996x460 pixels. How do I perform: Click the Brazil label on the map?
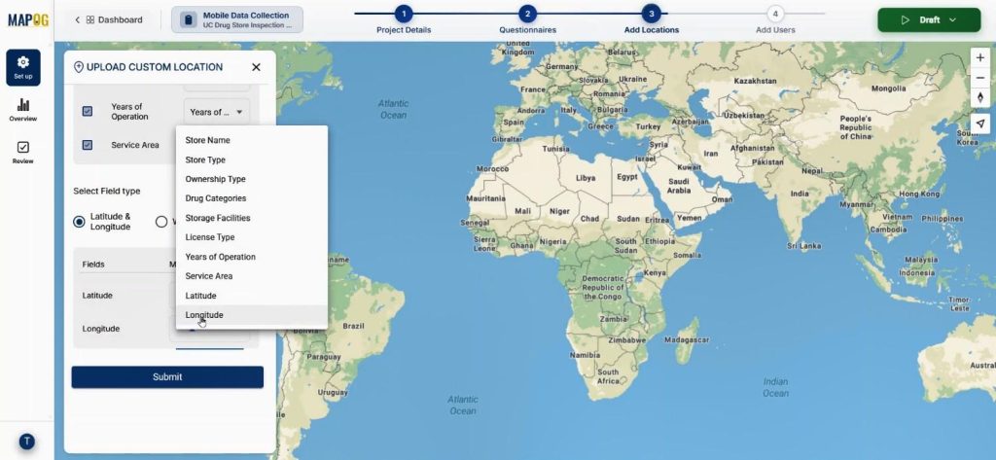coord(353,326)
